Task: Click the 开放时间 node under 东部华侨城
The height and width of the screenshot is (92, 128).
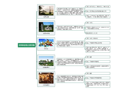Action: pyautogui.click(x=98, y=28)
